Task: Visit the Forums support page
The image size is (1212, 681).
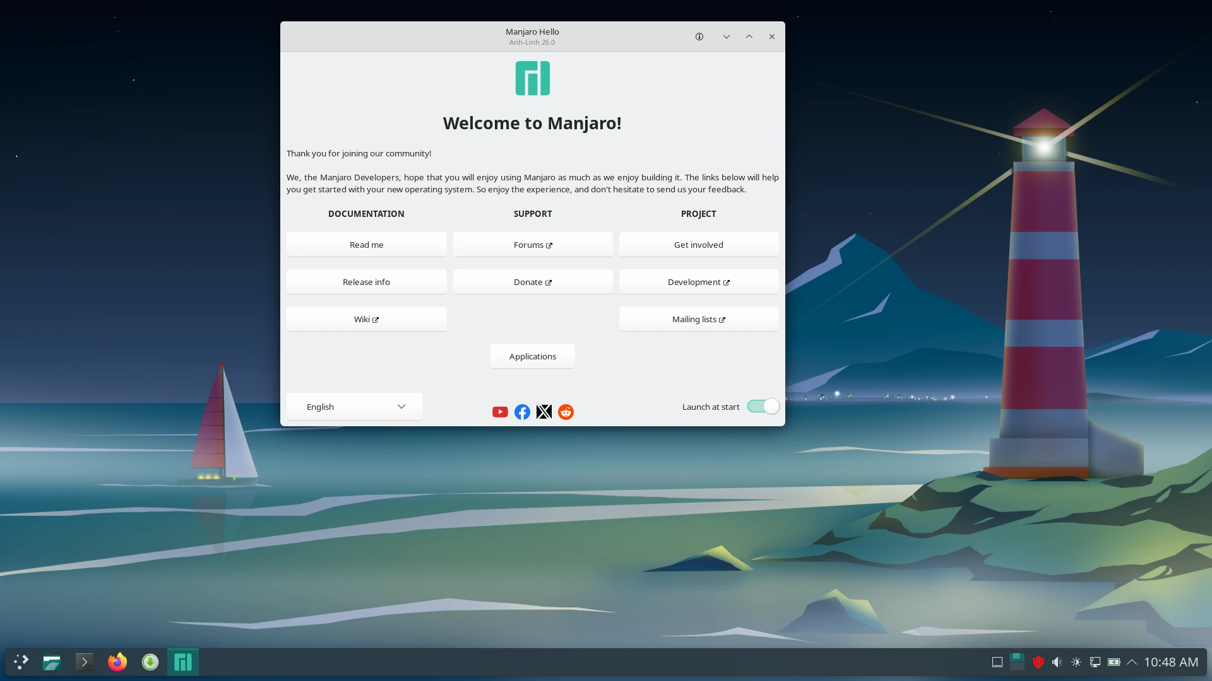Action: (532, 244)
